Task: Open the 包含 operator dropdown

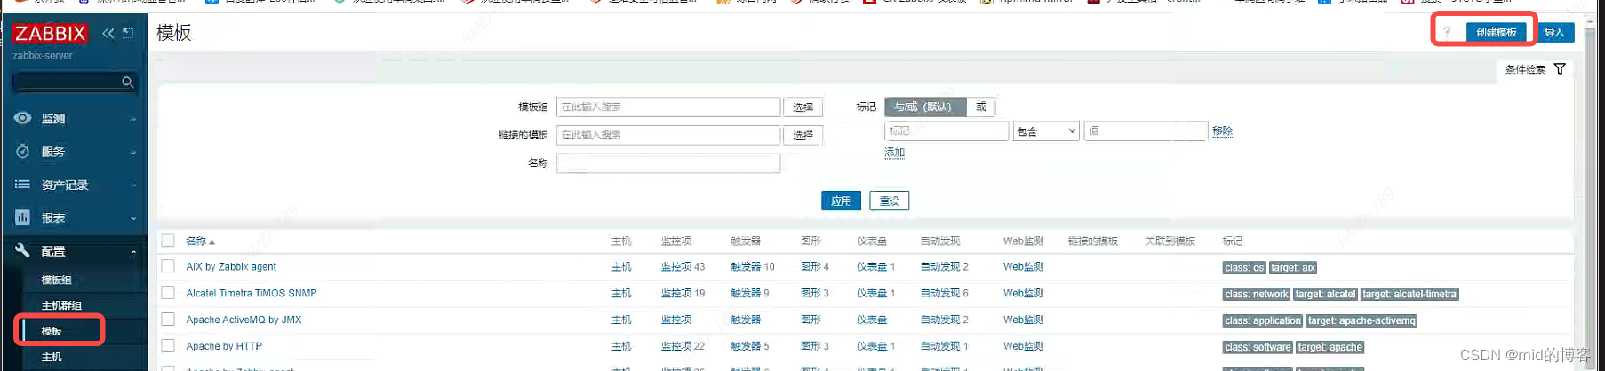Action: (1047, 131)
